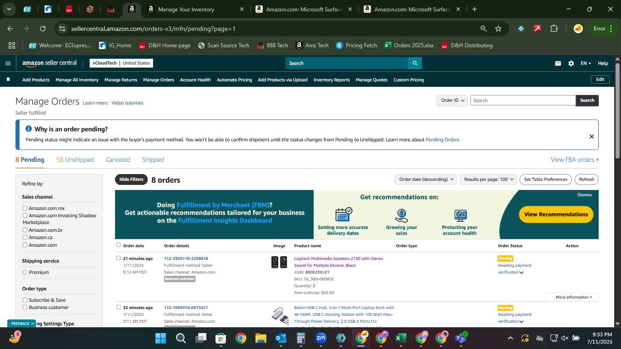The height and width of the screenshot is (349, 621).
Task: Check Amazon.com Invoicing Shadow Marketplace filter
Action: [25, 215]
